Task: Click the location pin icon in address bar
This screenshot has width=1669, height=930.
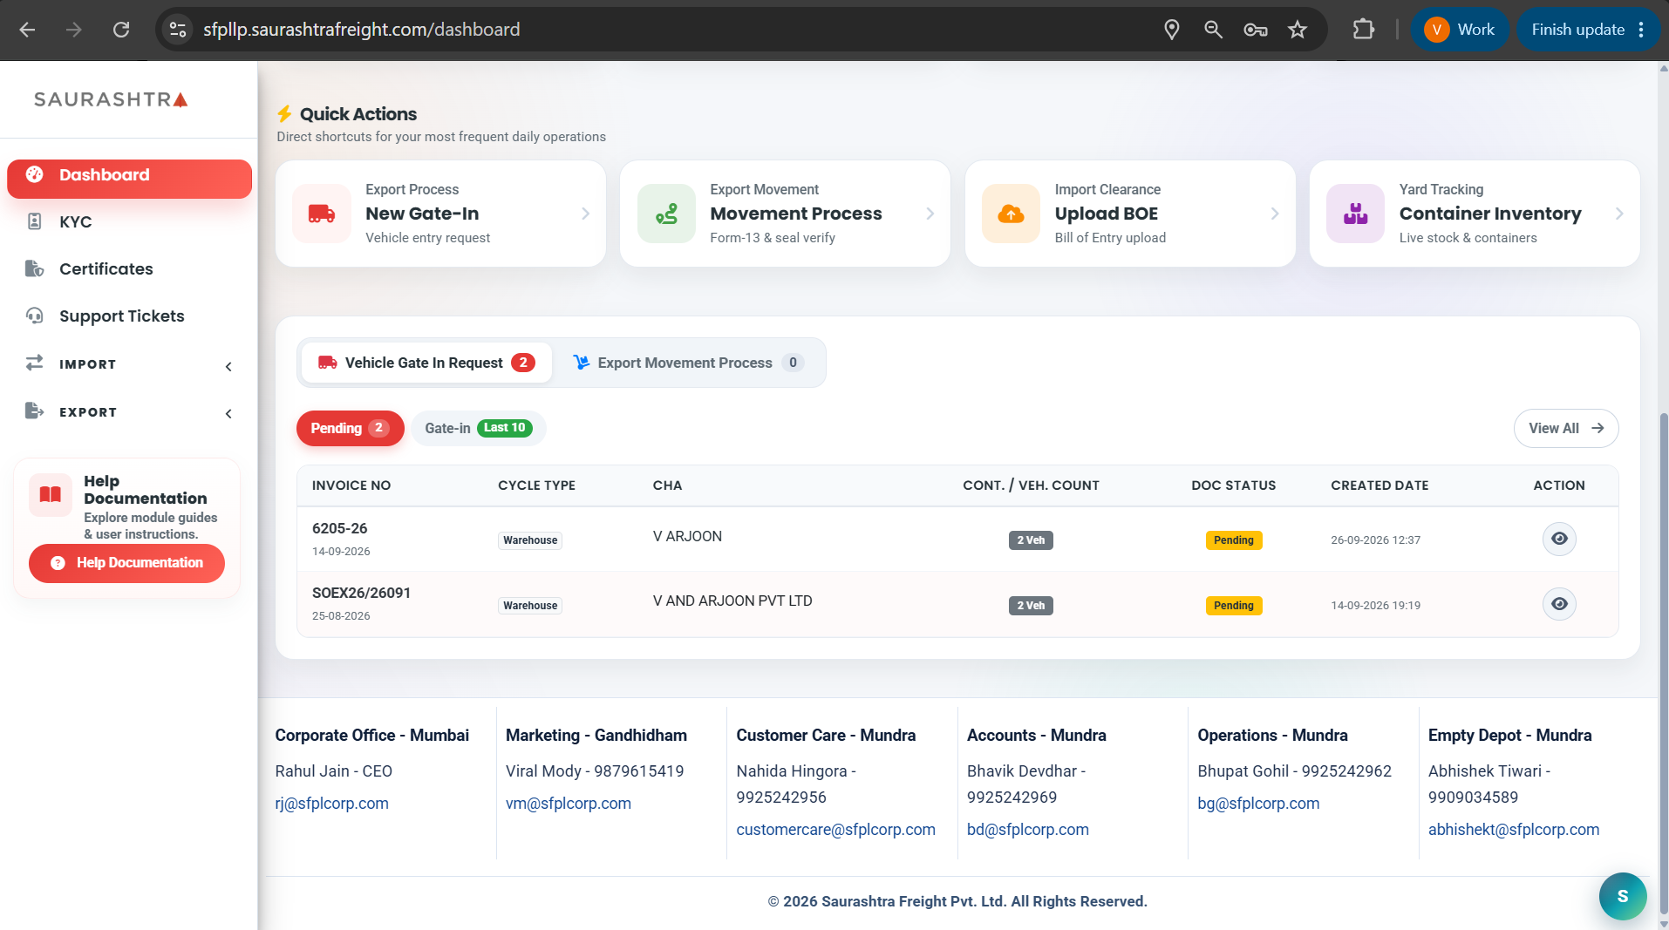Action: tap(1172, 30)
